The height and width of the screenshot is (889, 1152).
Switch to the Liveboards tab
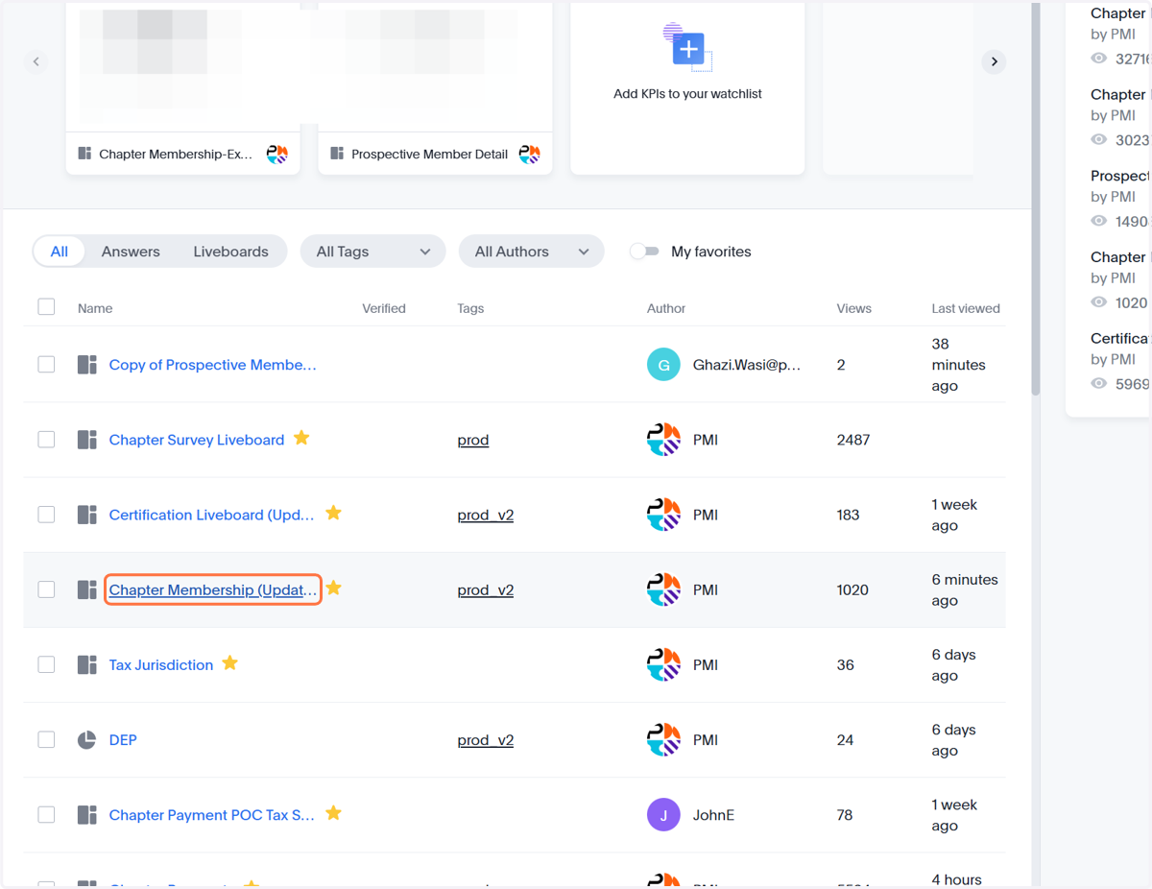(x=230, y=252)
